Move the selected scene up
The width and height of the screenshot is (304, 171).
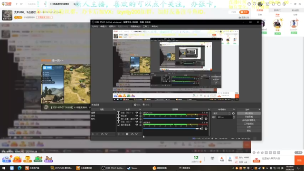click(102, 134)
